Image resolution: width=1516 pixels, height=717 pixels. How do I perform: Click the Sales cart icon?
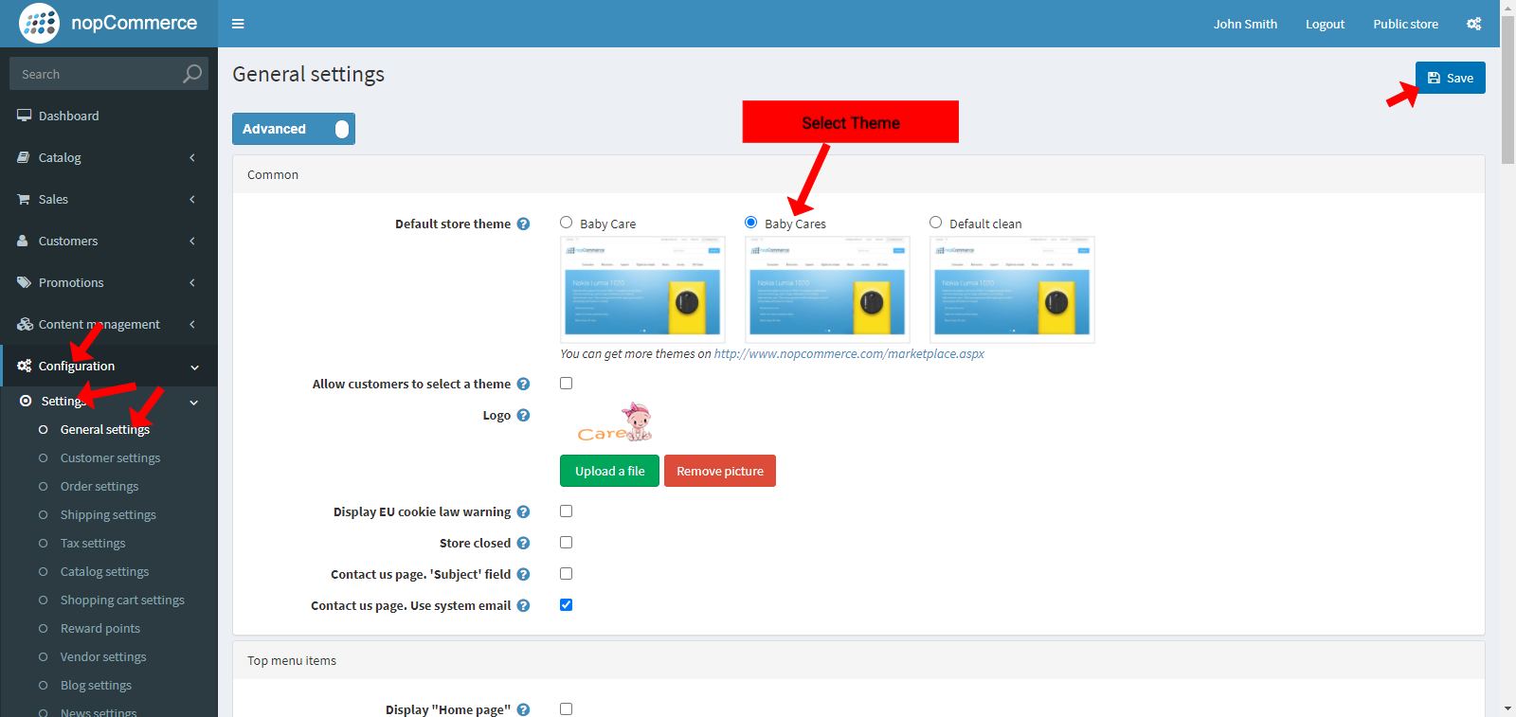(x=24, y=199)
